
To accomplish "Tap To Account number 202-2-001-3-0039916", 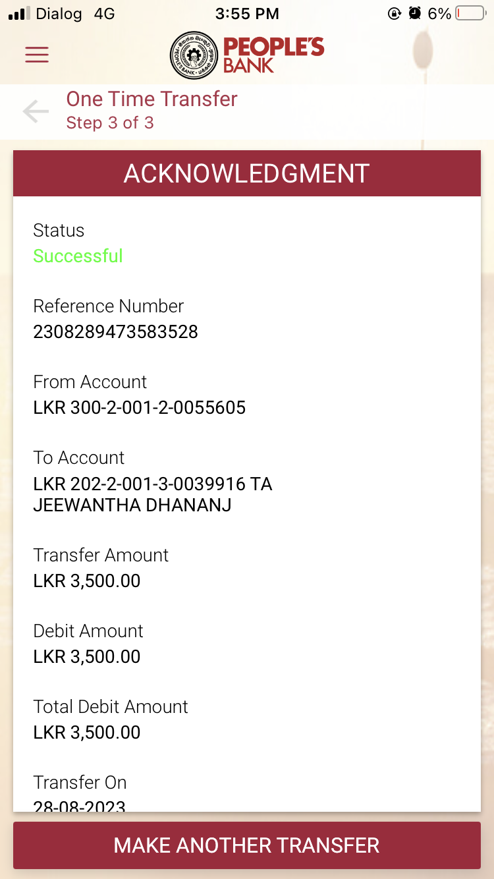I will pyautogui.click(x=152, y=484).
